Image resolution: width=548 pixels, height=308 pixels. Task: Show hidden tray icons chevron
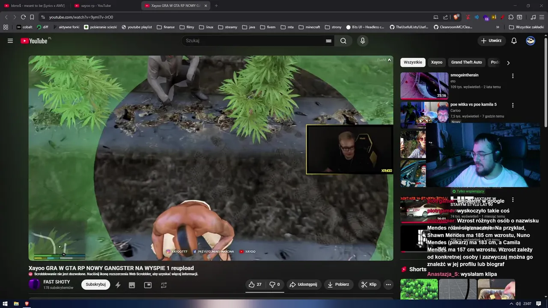coord(512,304)
